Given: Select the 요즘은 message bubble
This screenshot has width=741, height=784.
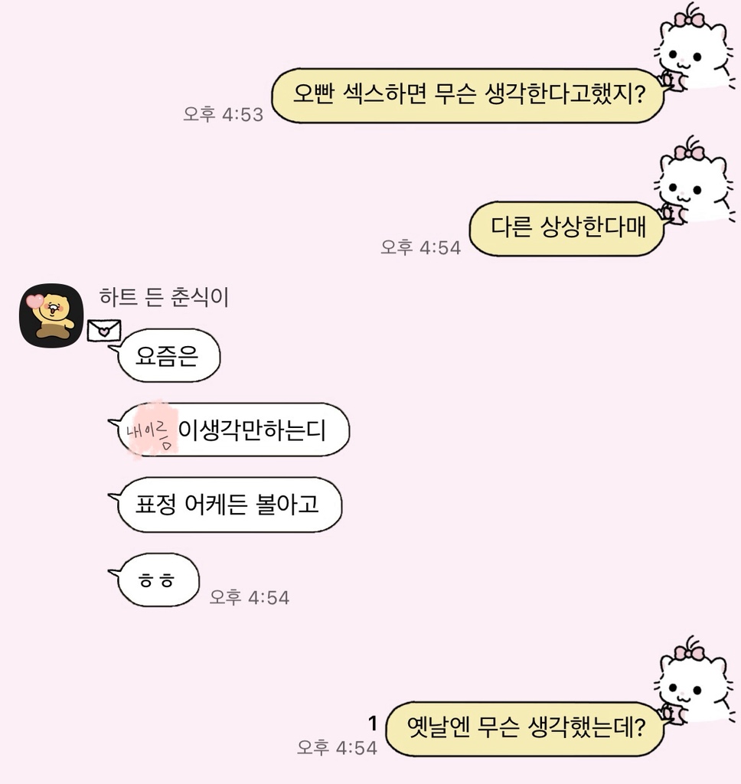Looking at the screenshot, I should 165,355.
